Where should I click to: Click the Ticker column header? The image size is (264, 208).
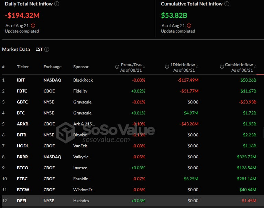pos(23,67)
